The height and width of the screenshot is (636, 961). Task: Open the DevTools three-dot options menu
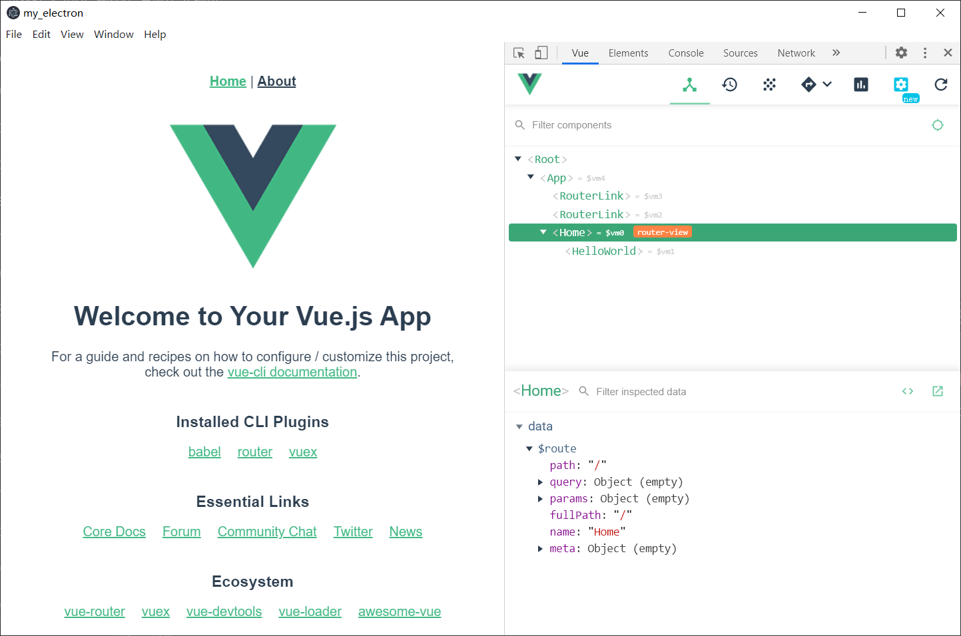[925, 53]
